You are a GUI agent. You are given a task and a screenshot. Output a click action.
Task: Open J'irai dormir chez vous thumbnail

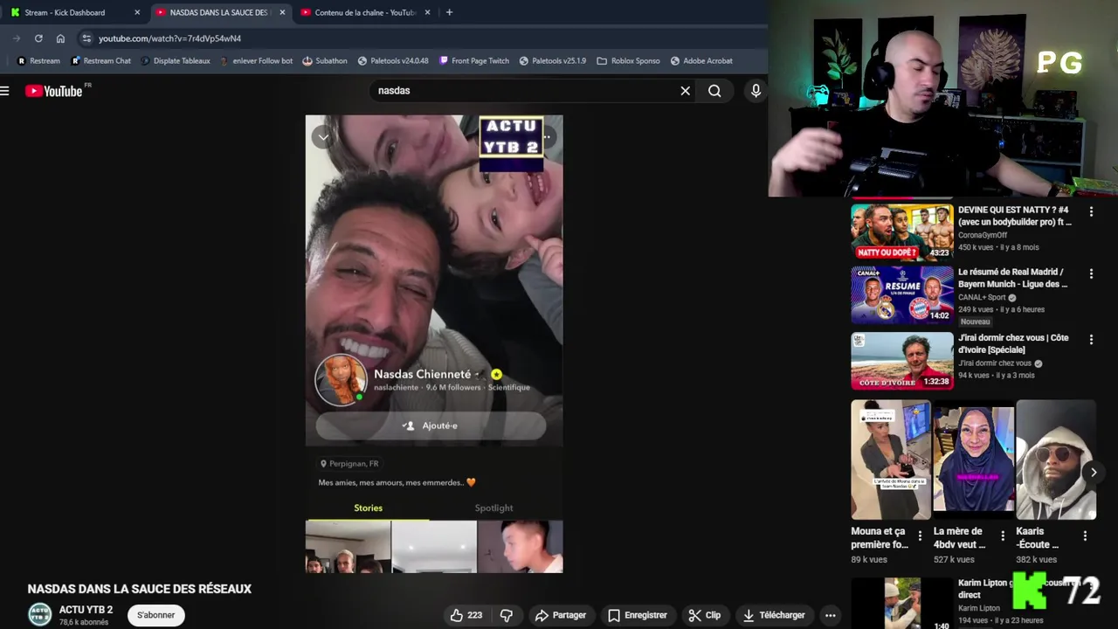[x=902, y=360]
